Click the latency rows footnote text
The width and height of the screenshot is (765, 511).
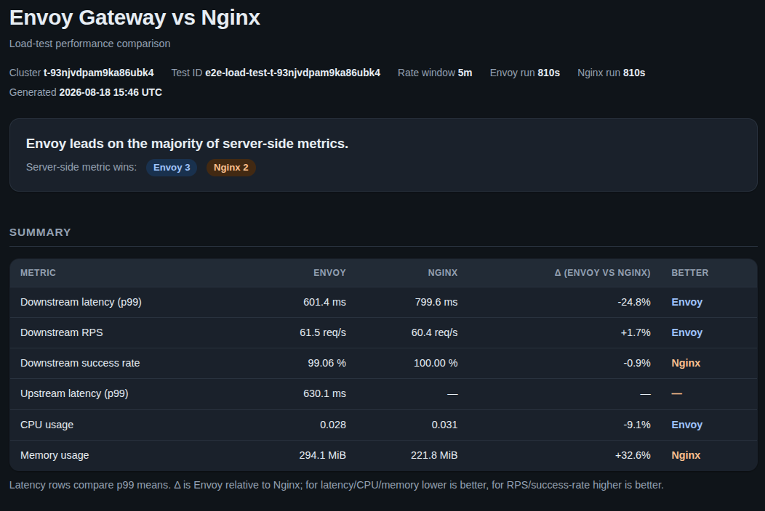pyautogui.click(x=337, y=485)
